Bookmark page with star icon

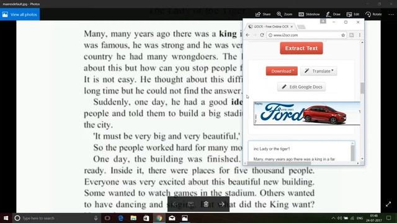coord(343,35)
